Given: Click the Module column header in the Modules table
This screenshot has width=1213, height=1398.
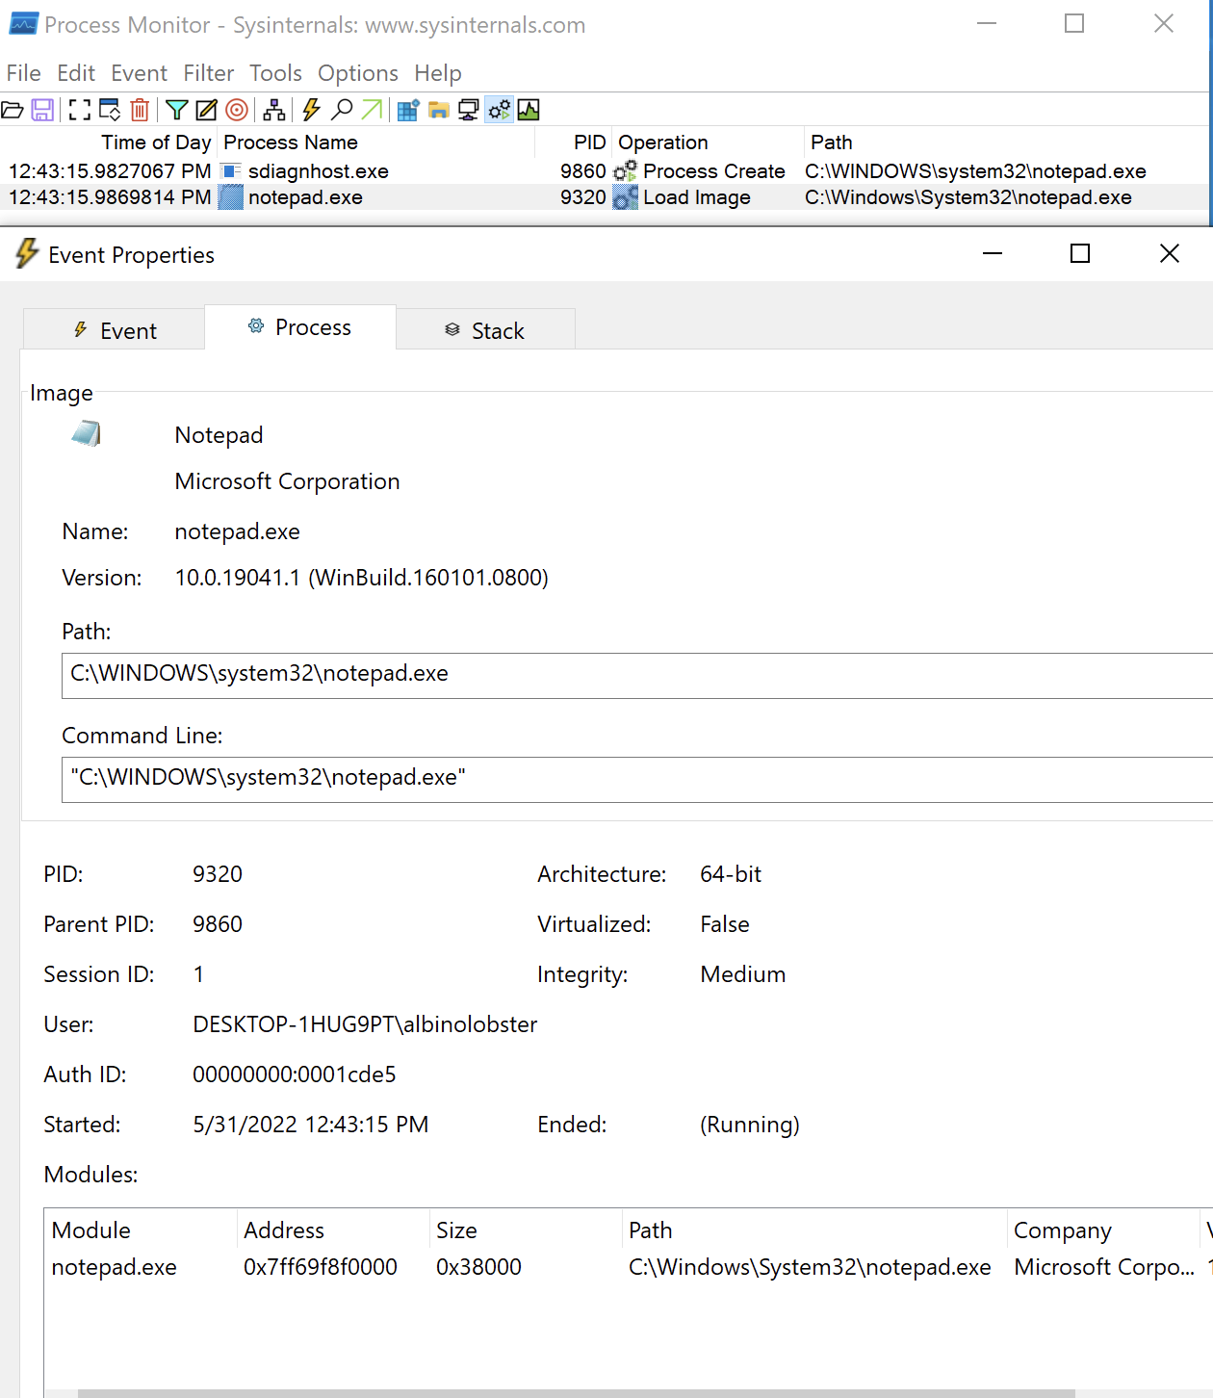Looking at the screenshot, I should point(141,1230).
